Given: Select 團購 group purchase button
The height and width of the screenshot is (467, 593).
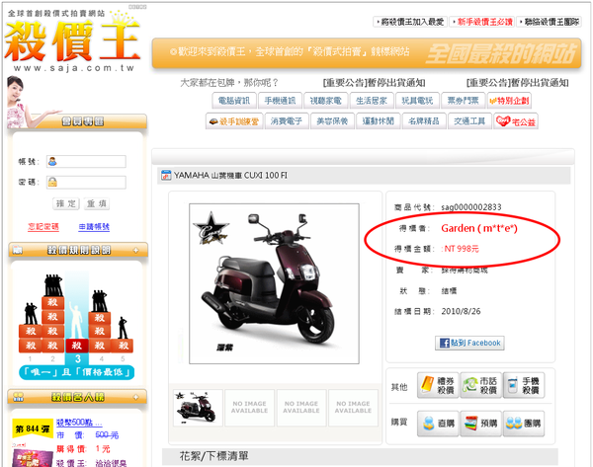Looking at the screenshot, I should (x=524, y=424).
